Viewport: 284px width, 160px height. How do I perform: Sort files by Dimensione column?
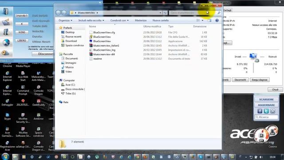[x=200, y=27]
